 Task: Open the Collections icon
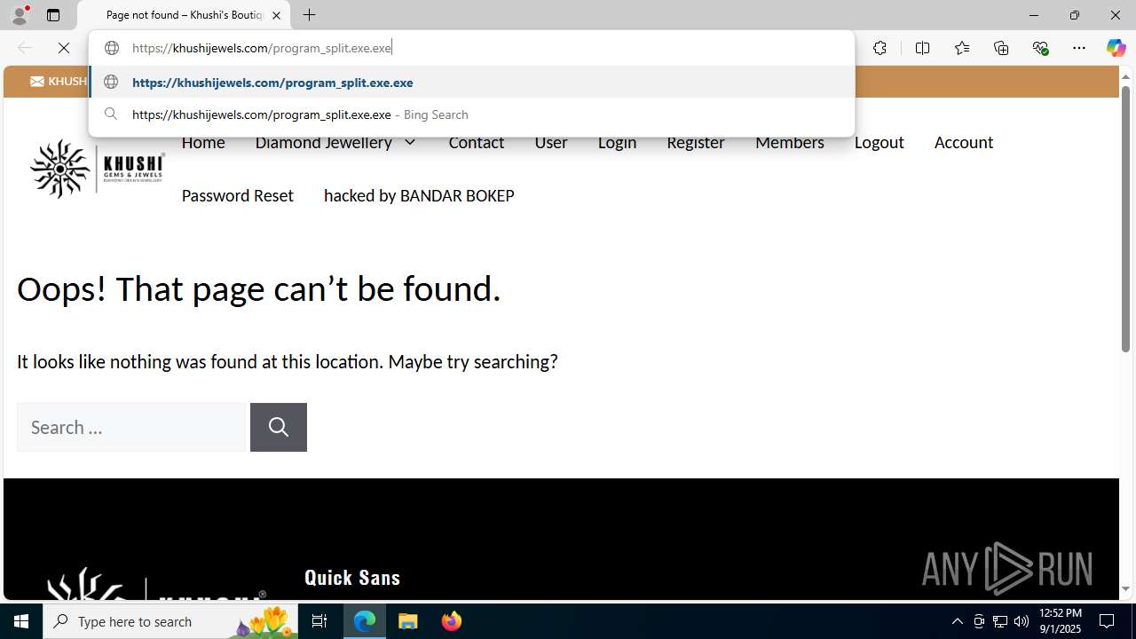[x=1001, y=48]
